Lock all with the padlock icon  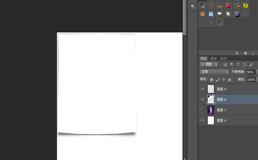point(230,80)
